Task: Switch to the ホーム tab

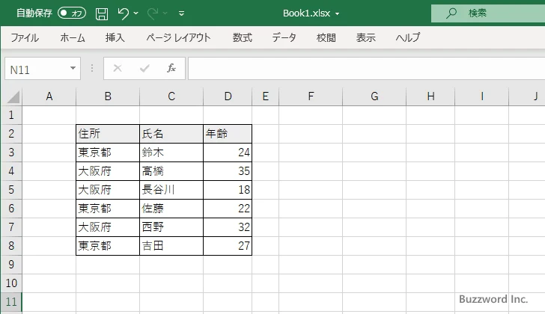Action: [x=73, y=37]
